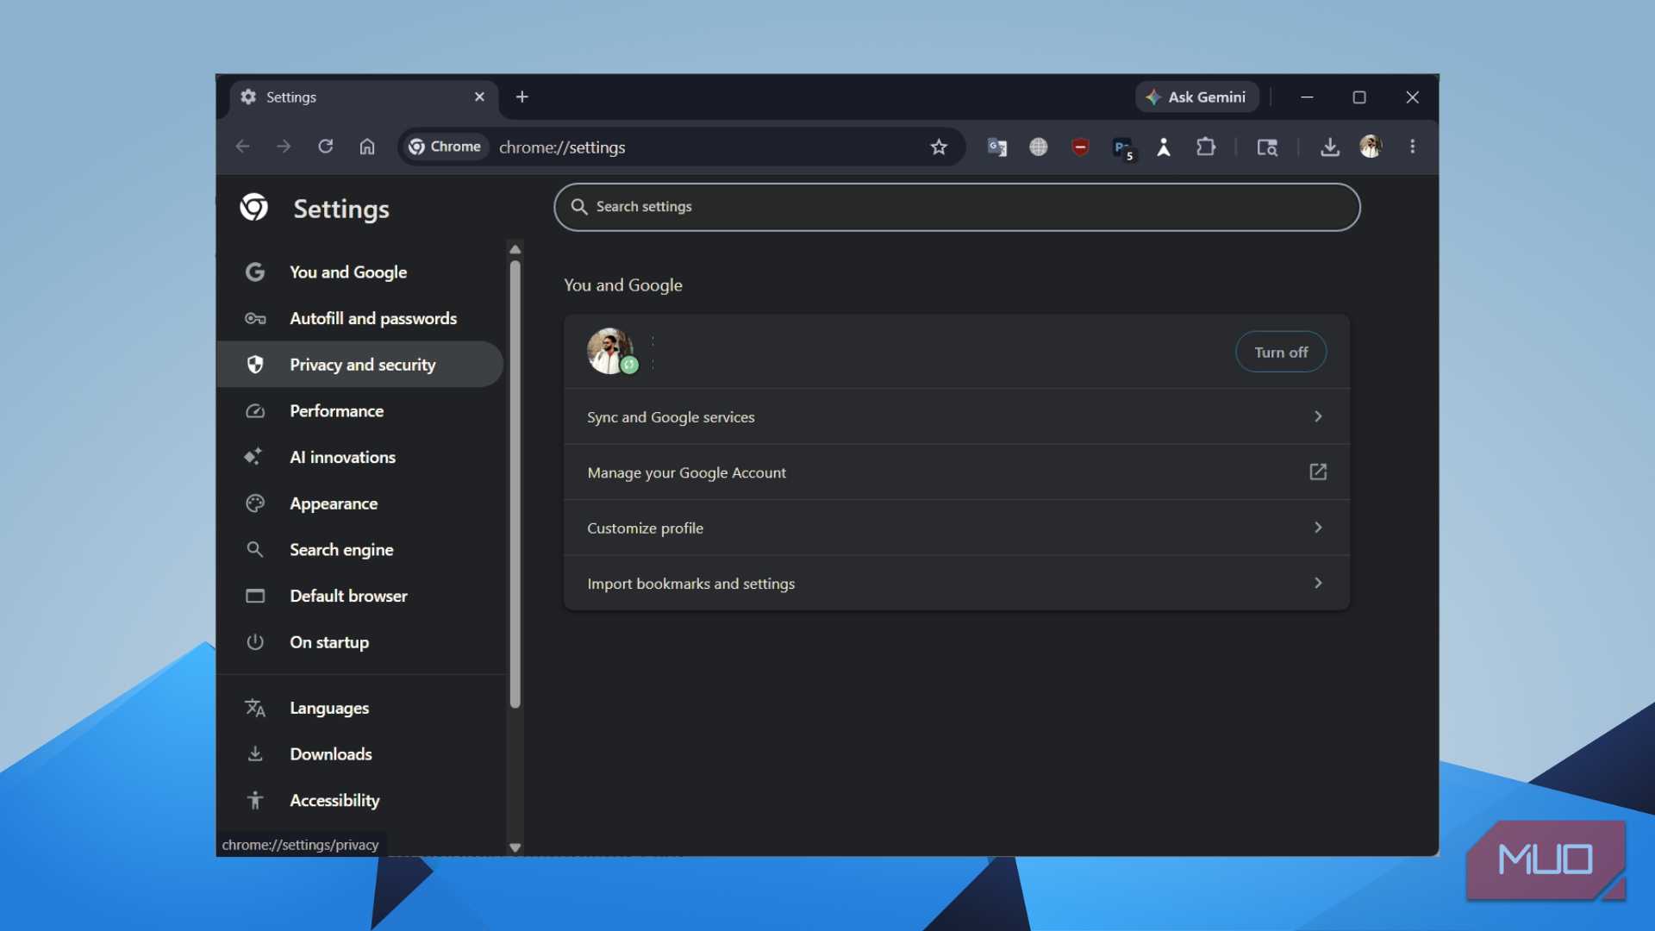The height and width of the screenshot is (931, 1655).
Task: Click the forward navigation arrow
Action: pyautogui.click(x=284, y=147)
